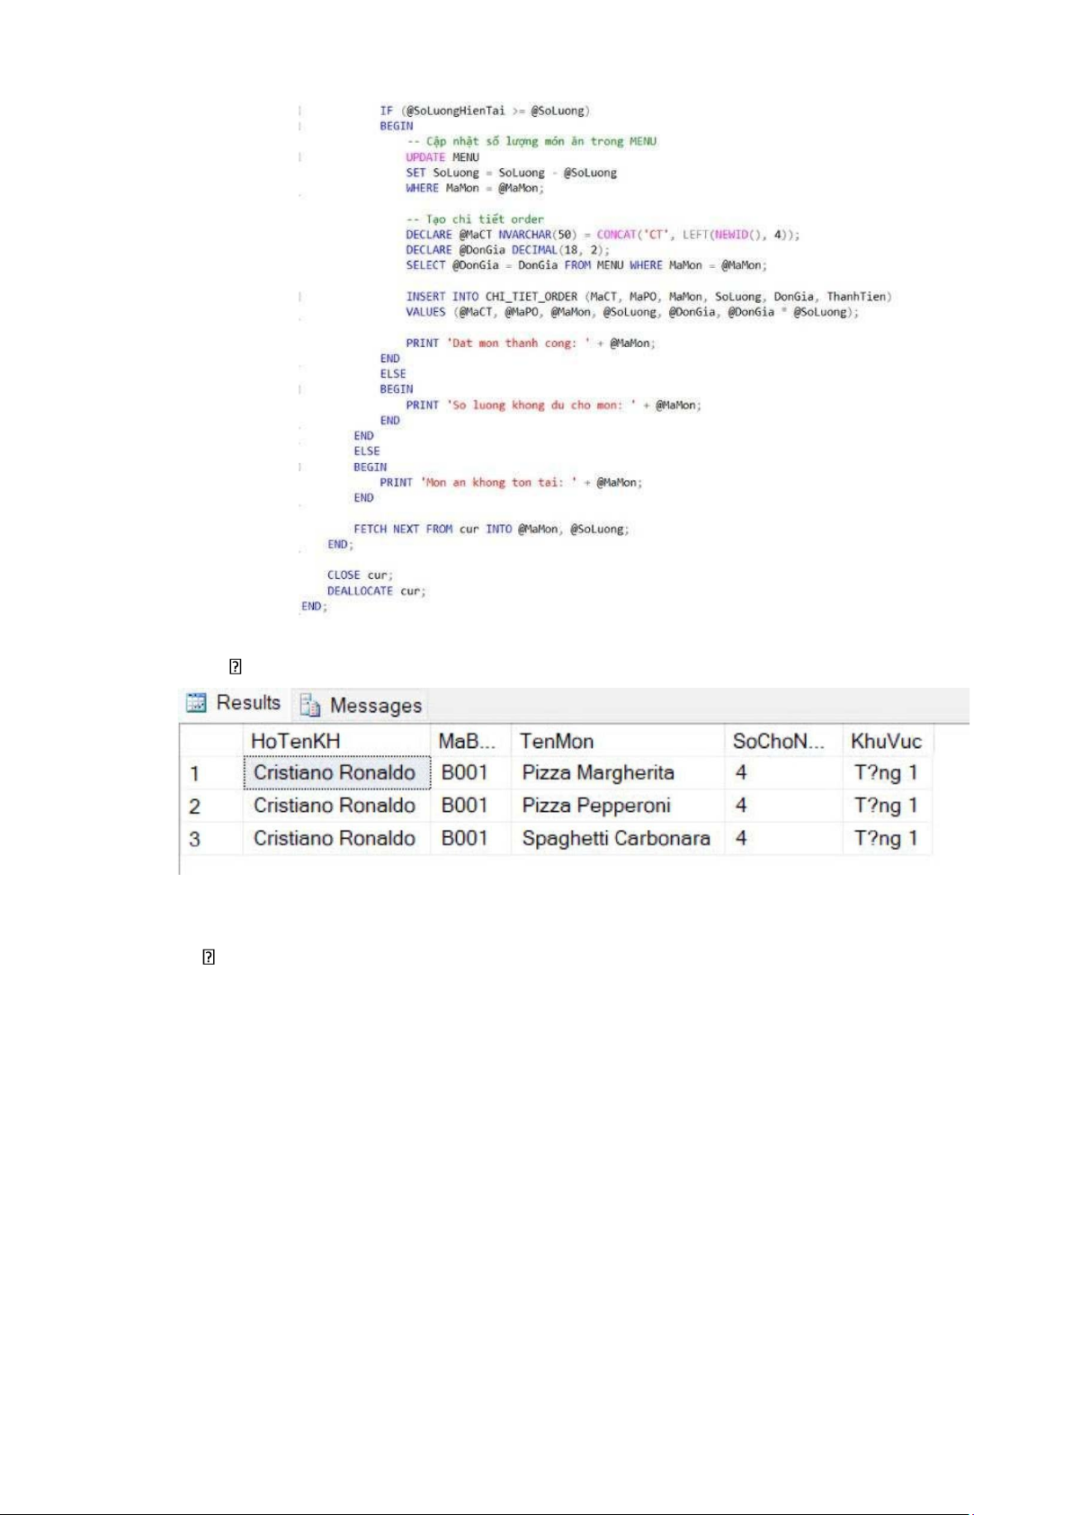The image size is (1072, 1515).
Task: Click the DEALLOCATE cur line in code
Action: coord(376,591)
